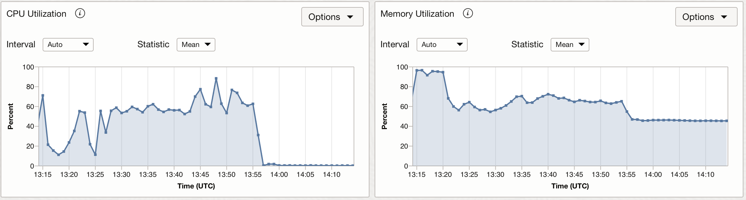Expand the CPU chart Statistic Mean dropdown
The width and height of the screenshot is (746, 200).
click(x=196, y=45)
